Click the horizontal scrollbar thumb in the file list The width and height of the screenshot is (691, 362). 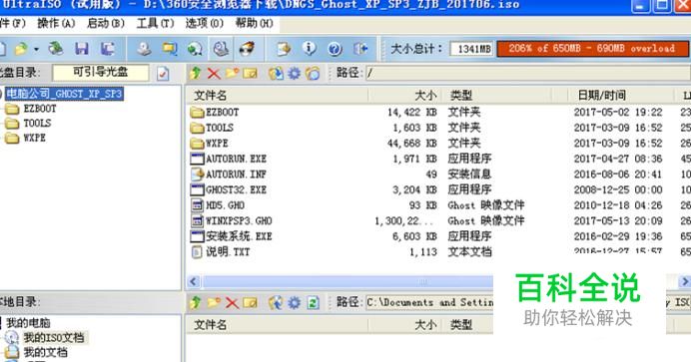click(x=346, y=281)
